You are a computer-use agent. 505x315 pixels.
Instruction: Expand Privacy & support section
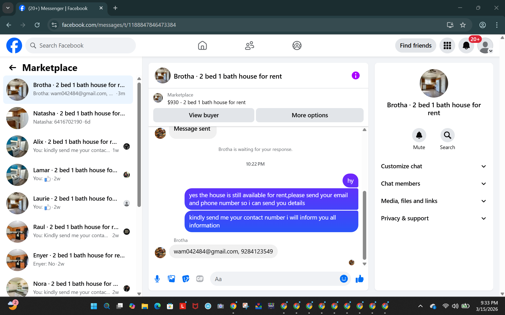(433, 218)
